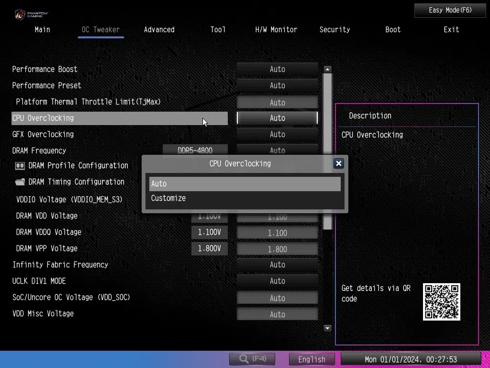Open DRAM Profile Configuration icon
This screenshot has height=368, width=490.
20,166
